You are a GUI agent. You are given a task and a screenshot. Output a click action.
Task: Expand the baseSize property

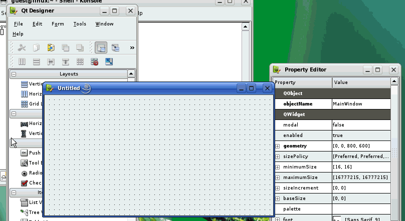pyautogui.click(x=277, y=198)
